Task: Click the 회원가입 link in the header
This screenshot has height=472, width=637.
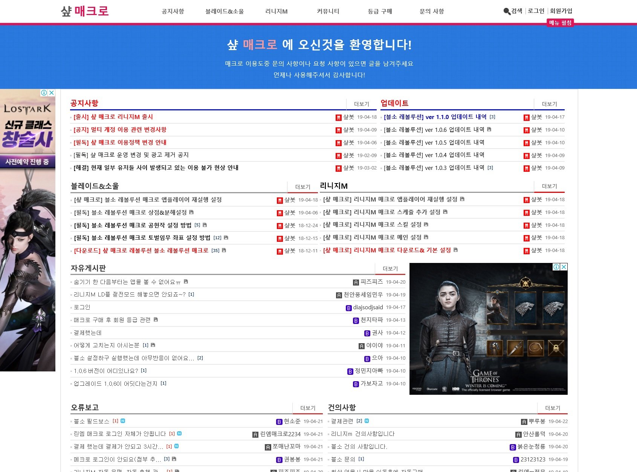Action: click(561, 11)
